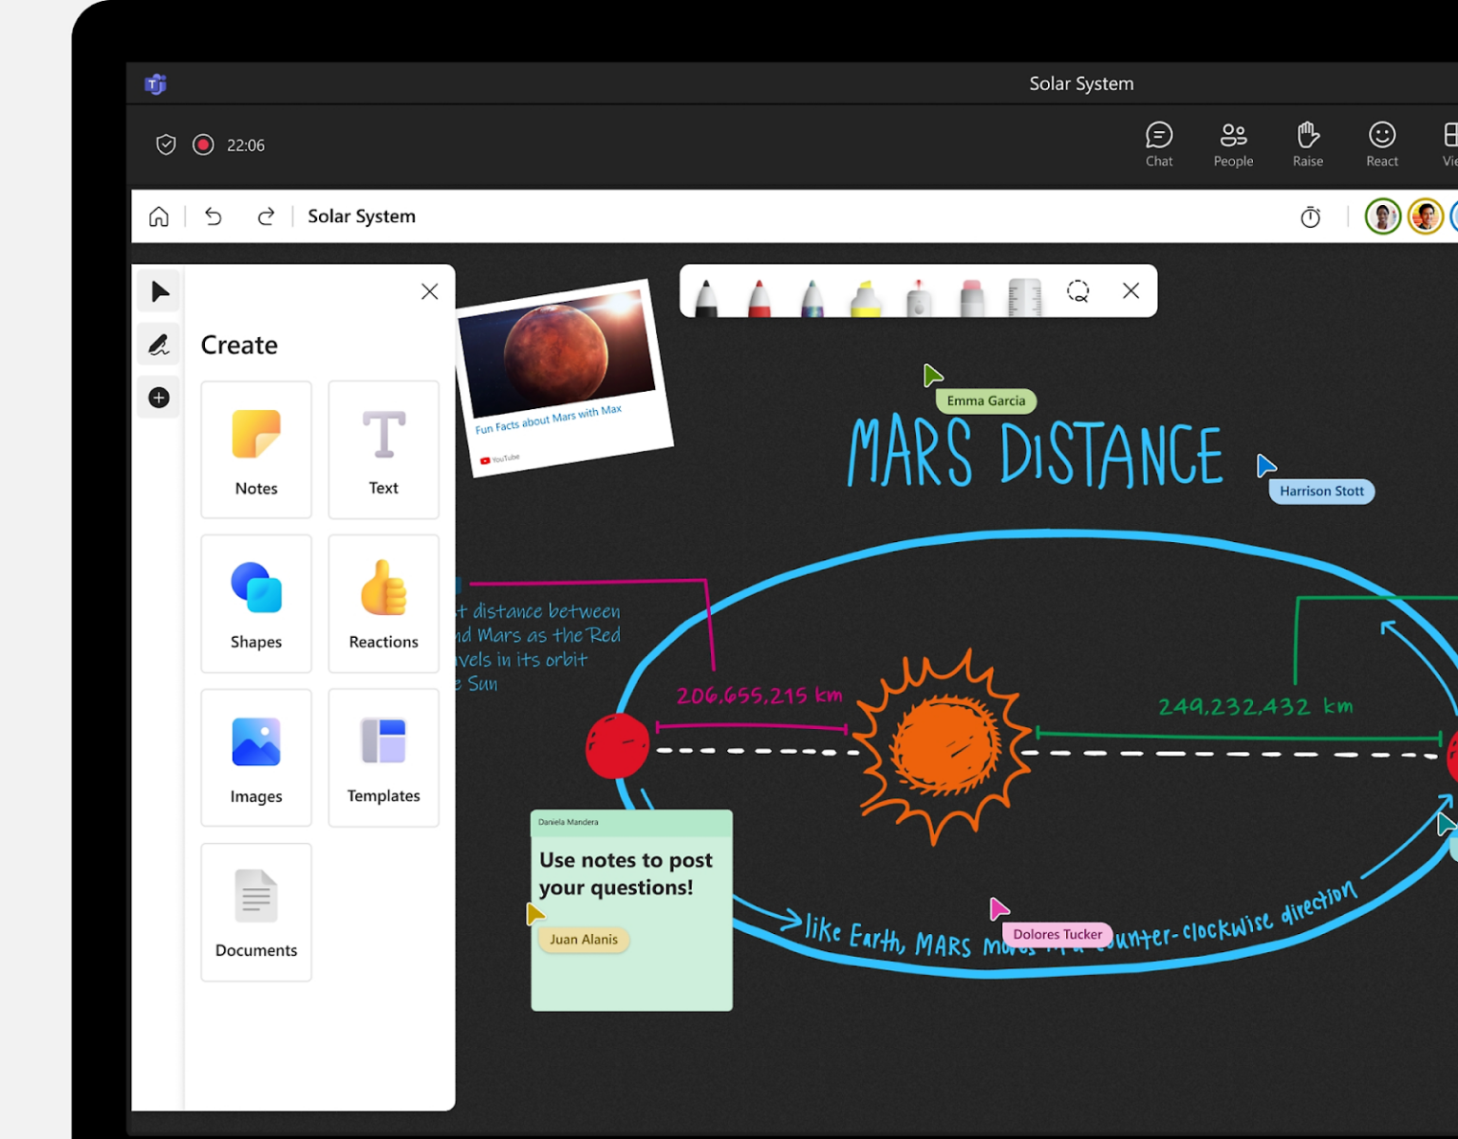The width and height of the screenshot is (1458, 1139).
Task: Switch to the arrow select tool in sidebar
Action: 159,291
